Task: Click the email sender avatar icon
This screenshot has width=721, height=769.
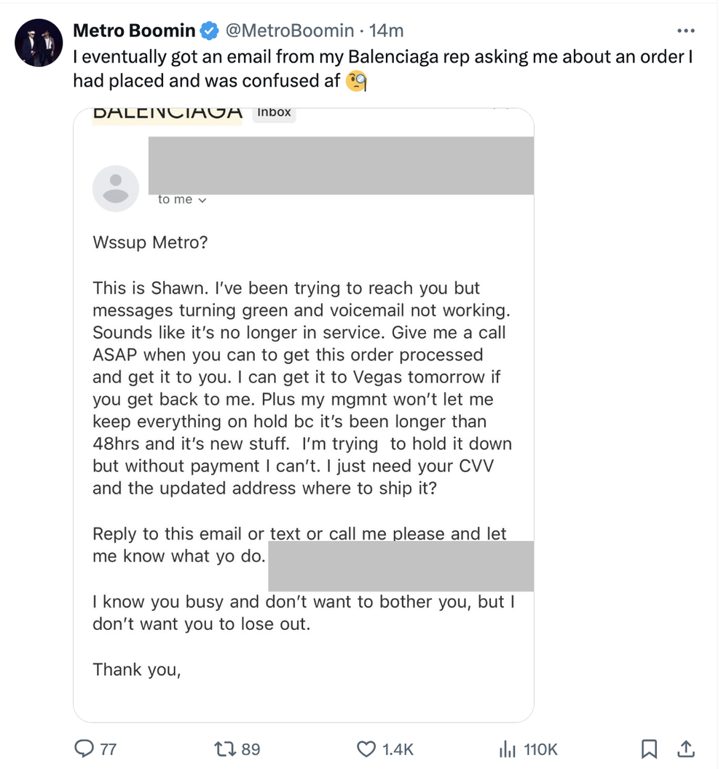Action: click(x=115, y=188)
